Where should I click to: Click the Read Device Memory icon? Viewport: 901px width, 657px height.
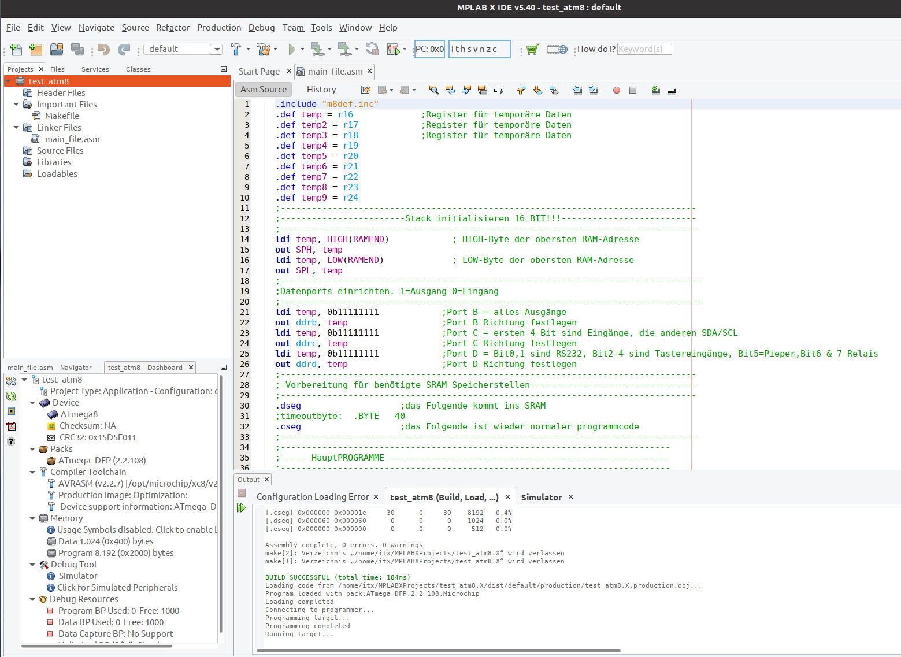345,50
